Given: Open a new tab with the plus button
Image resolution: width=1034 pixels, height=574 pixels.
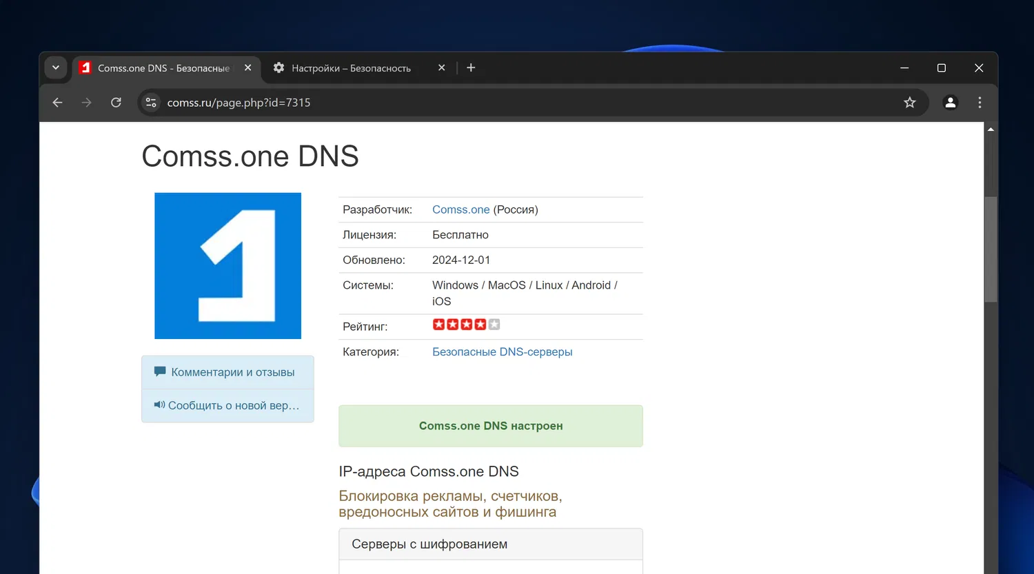Looking at the screenshot, I should pyautogui.click(x=471, y=68).
